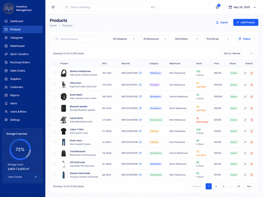Open Purchase Orders in sidebar

tap(23, 62)
